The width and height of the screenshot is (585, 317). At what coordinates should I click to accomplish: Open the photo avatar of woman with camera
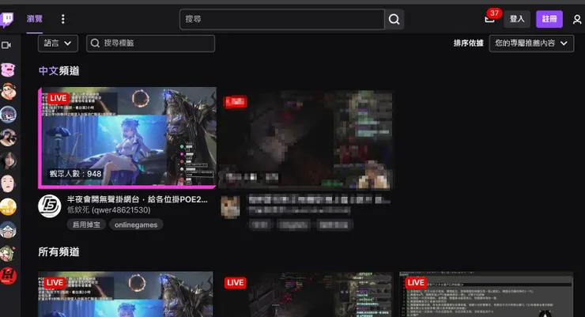pos(8,138)
